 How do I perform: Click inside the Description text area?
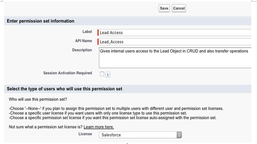pyautogui.click(x=175, y=58)
